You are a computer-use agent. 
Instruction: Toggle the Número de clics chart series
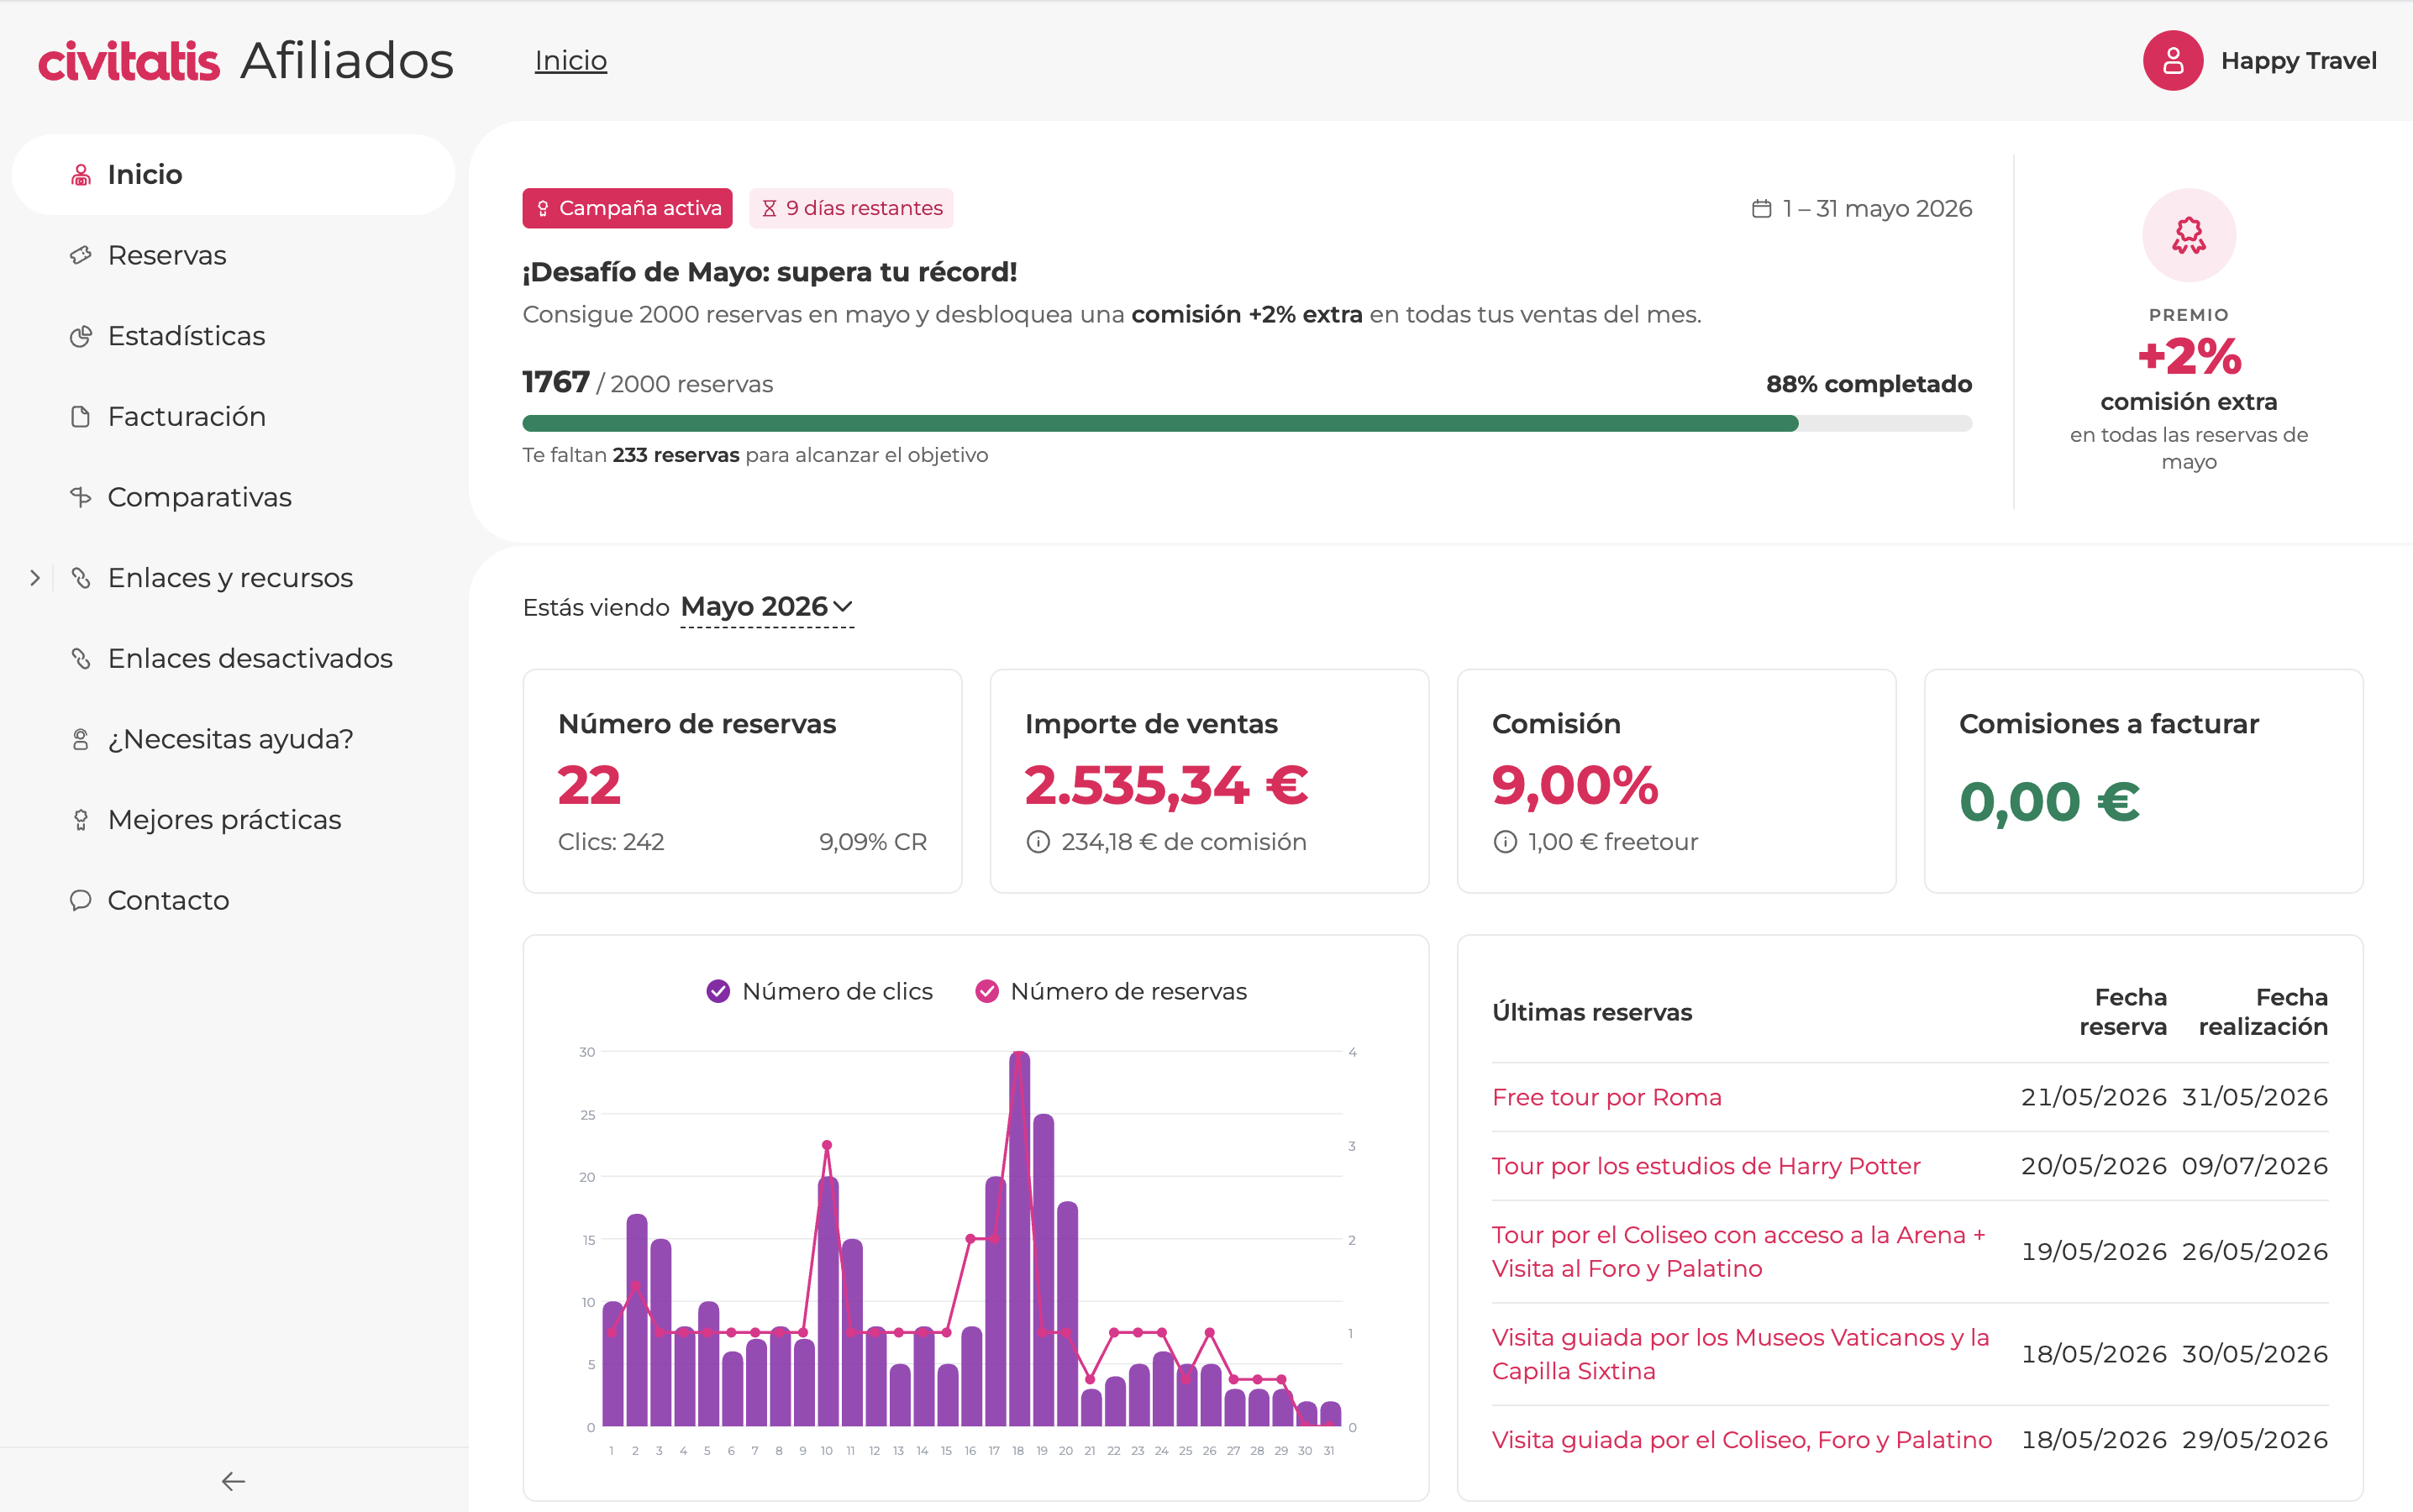[x=819, y=991]
